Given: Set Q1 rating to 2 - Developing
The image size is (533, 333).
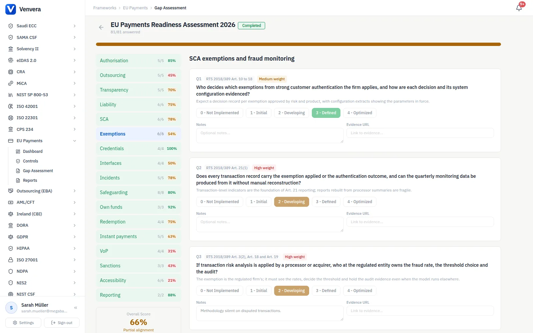Looking at the screenshot, I should pyautogui.click(x=291, y=113).
